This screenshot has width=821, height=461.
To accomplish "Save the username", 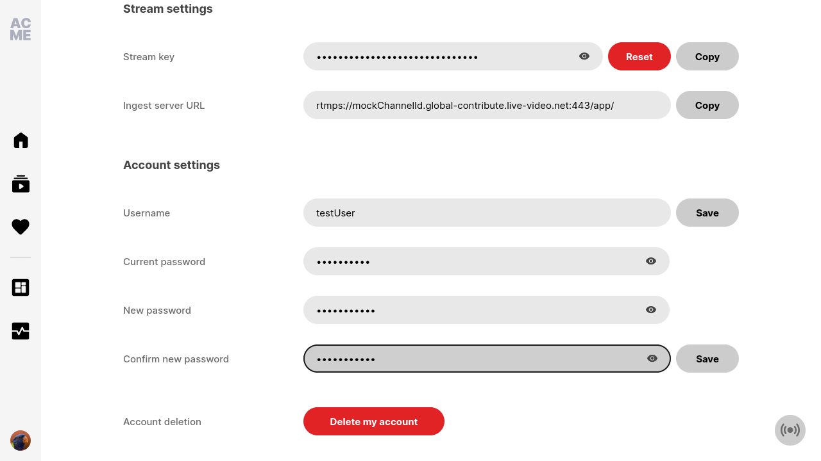I will [707, 213].
